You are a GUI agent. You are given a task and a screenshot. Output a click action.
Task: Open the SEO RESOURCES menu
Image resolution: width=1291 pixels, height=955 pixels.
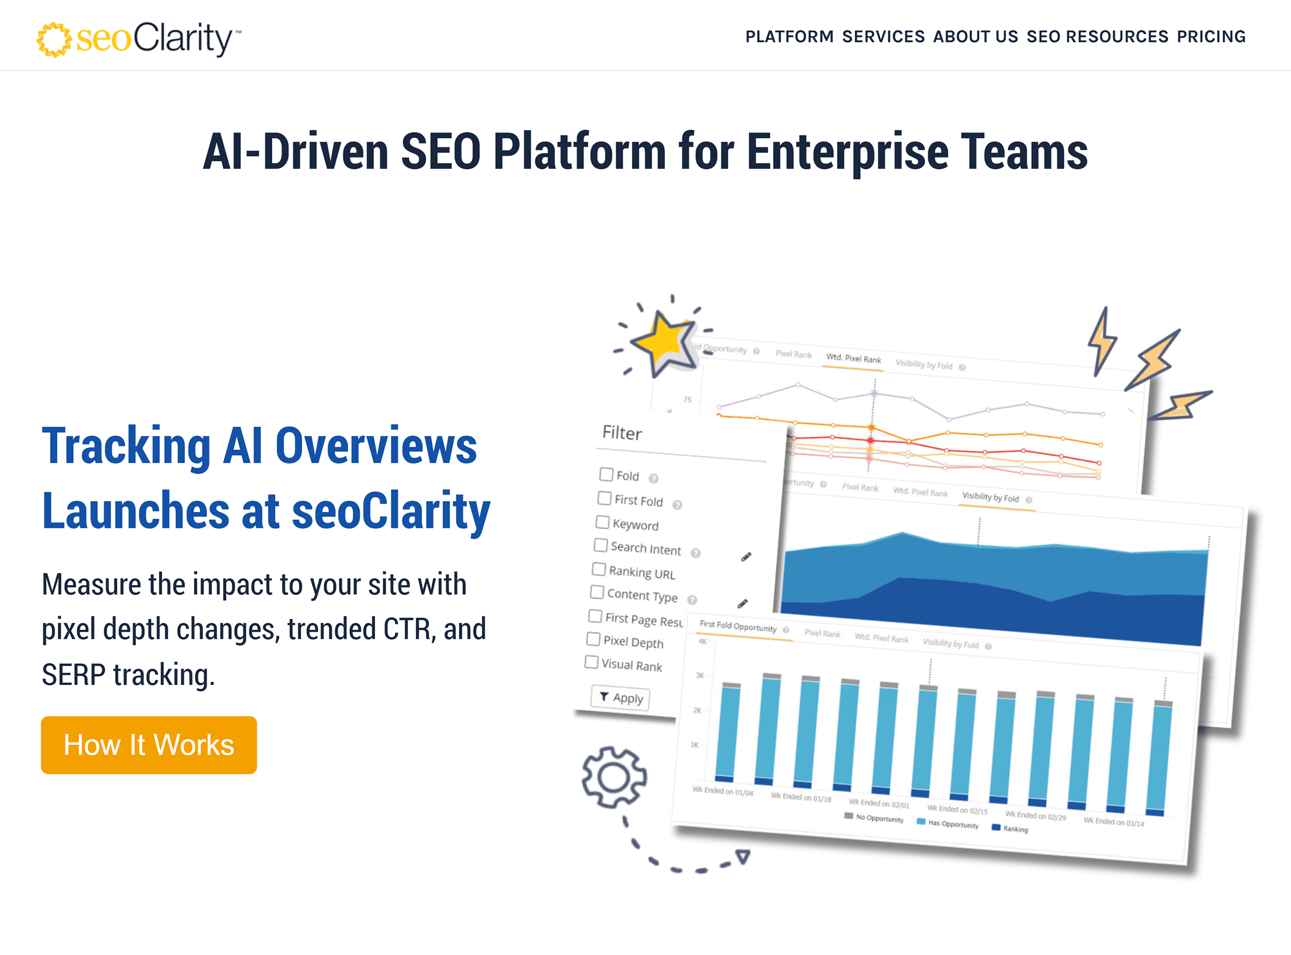pos(1097,37)
